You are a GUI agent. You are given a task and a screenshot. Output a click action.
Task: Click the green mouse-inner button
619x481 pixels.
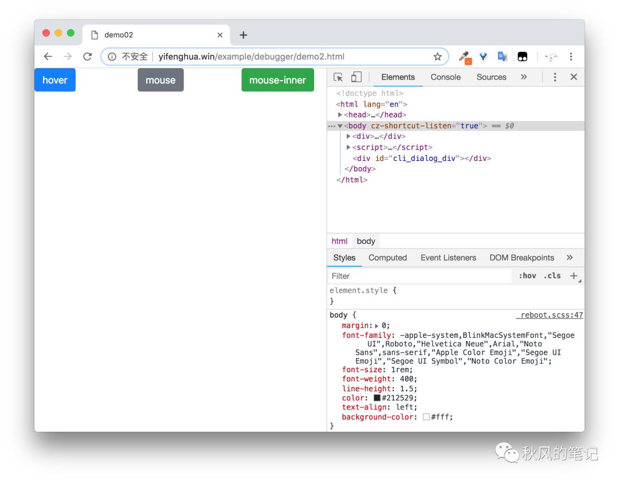277,80
